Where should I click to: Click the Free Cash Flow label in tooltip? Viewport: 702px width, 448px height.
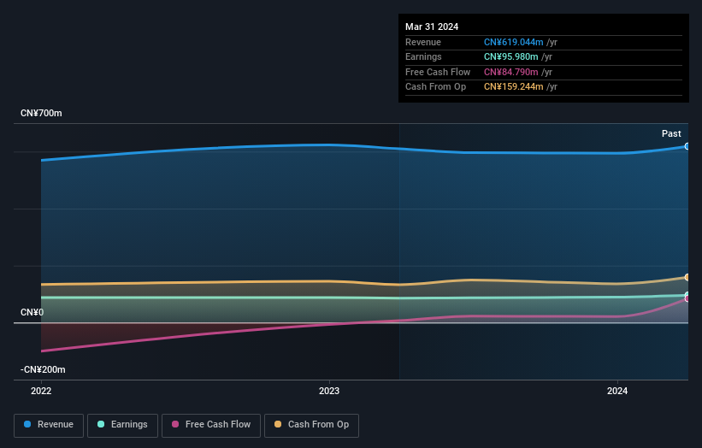click(438, 72)
